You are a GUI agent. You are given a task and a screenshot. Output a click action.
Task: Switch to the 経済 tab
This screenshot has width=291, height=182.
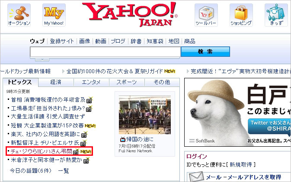(x=56, y=82)
